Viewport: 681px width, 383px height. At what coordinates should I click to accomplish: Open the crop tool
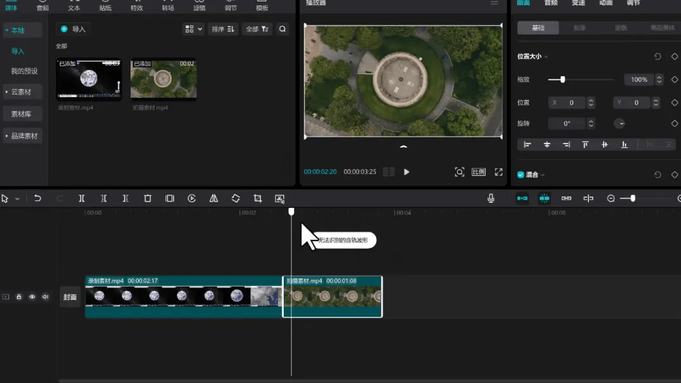tap(257, 198)
